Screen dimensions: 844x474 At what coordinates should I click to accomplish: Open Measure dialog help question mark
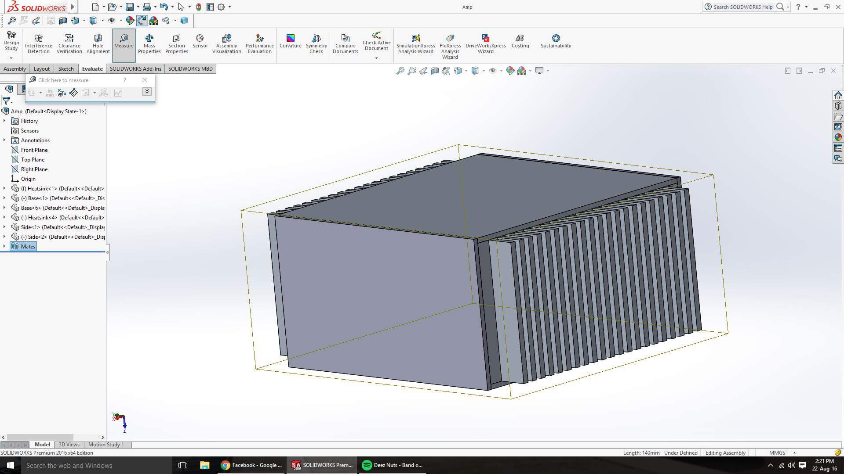tap(125, 80)
